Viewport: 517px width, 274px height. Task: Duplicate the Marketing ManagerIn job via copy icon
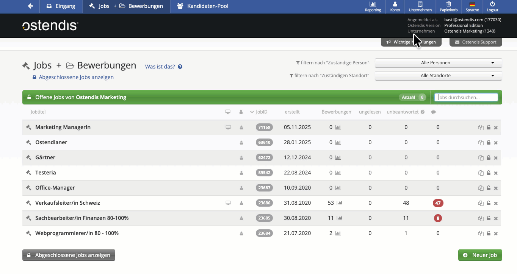pyautogui.click(x=481, y=128)
